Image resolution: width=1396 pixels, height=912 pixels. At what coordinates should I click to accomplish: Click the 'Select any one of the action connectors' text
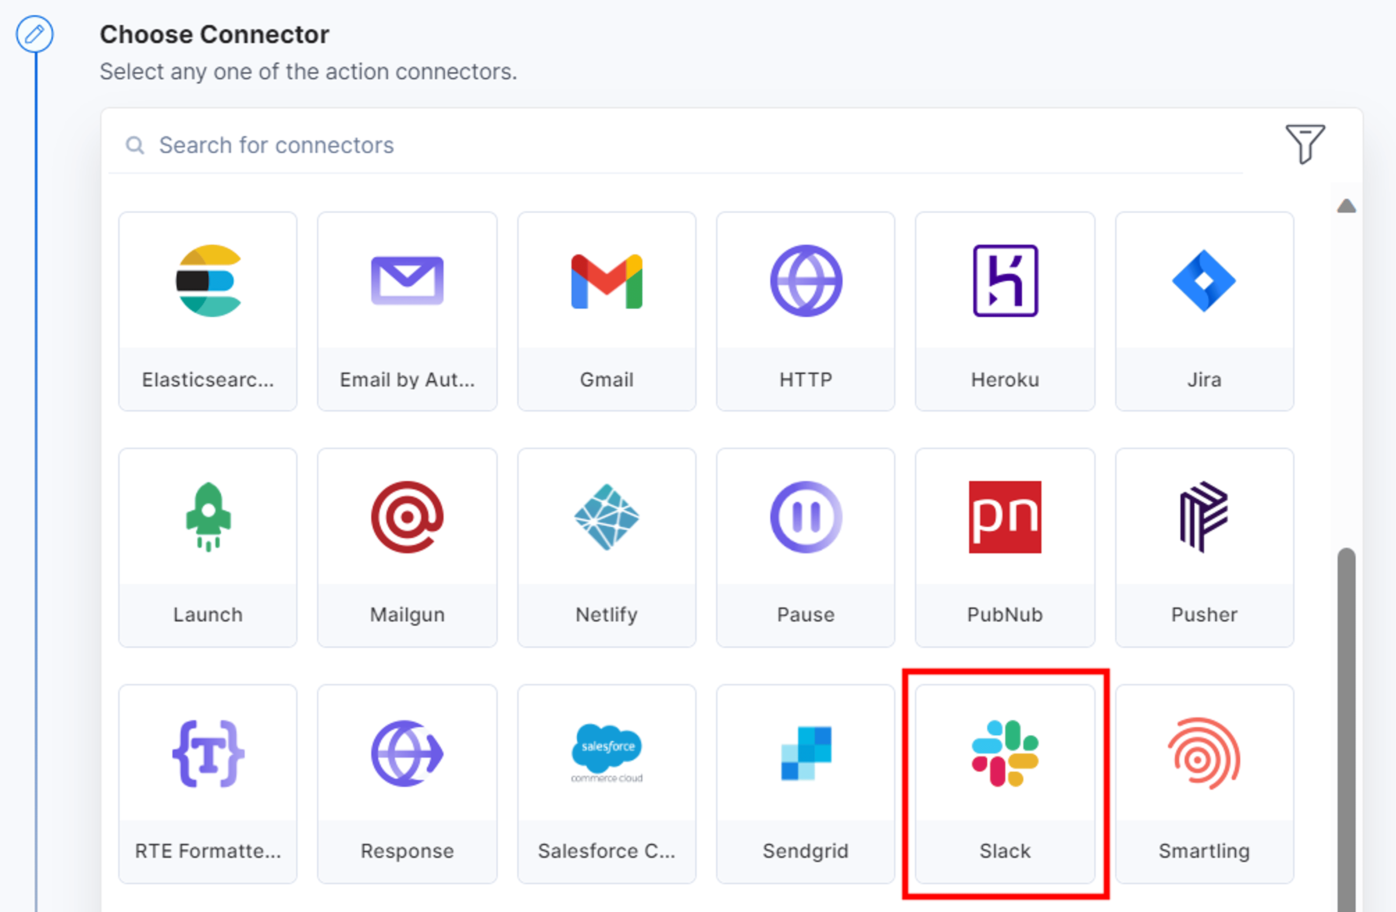(309, 72)
